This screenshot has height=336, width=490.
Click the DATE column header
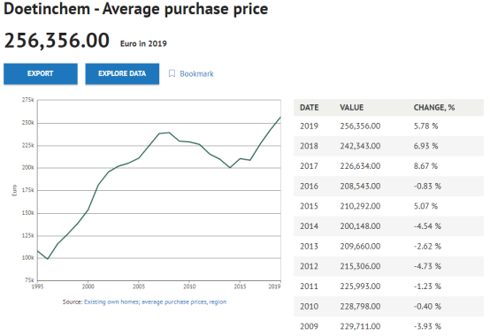[x=309, y=107]
